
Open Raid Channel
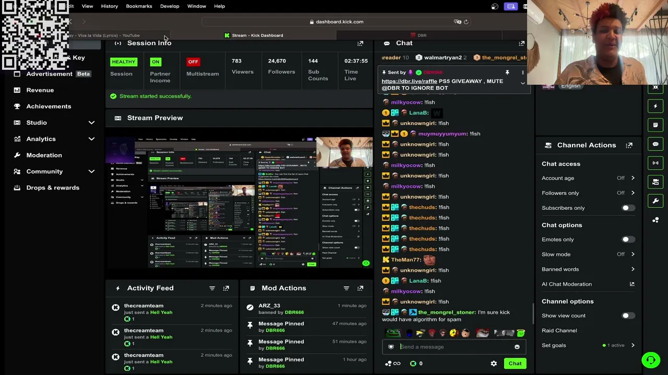tap(559, 331)
